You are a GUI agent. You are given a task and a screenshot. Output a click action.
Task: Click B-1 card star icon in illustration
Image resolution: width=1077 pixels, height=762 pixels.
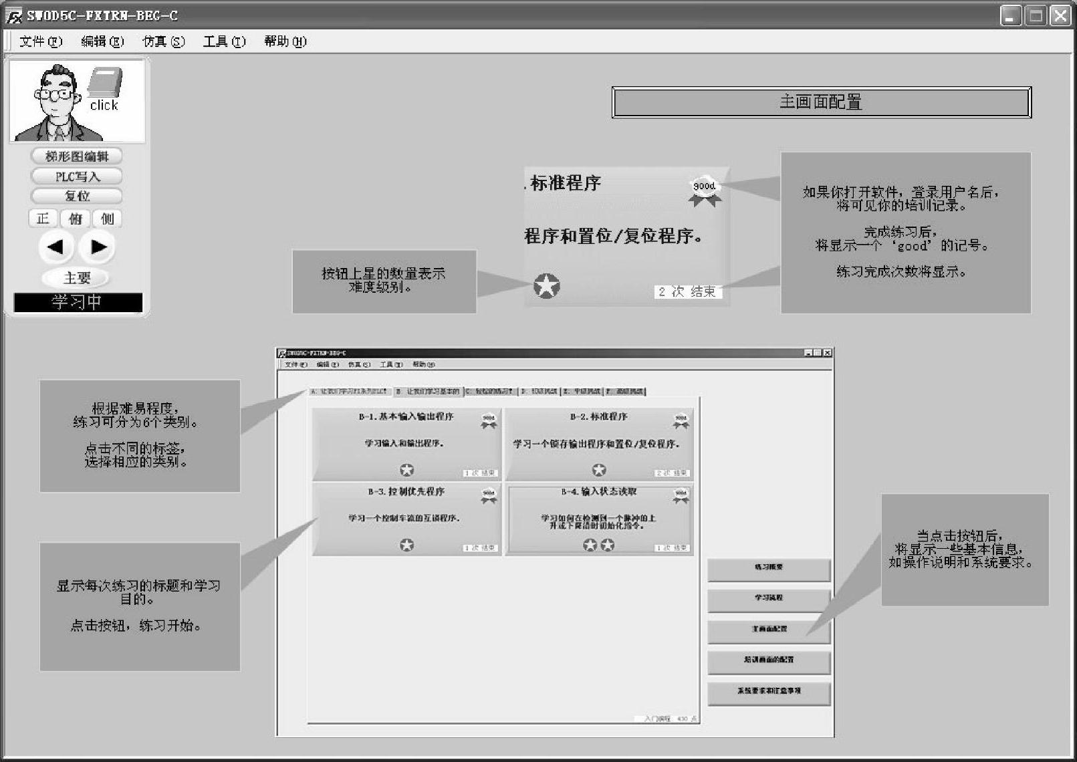tap(406, 470)
